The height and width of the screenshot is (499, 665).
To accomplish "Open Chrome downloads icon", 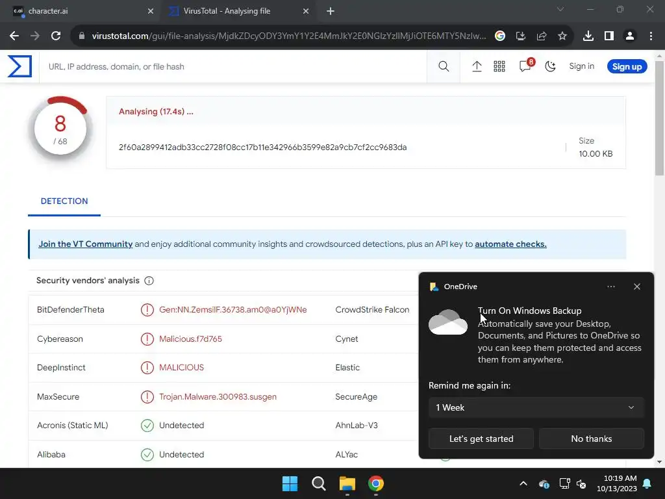I will click(x=588, y=36).
